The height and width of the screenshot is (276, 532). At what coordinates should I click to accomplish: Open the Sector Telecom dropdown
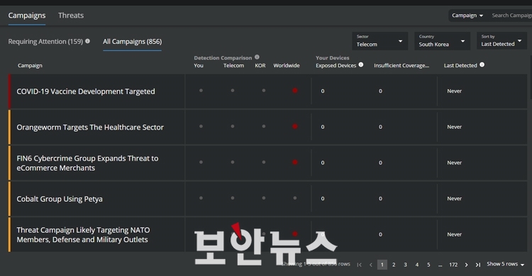click(x=379, y=41)
